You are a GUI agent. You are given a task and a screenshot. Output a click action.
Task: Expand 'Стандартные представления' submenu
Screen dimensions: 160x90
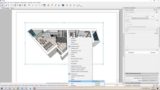pyautogui.click(x=80, y=76)
